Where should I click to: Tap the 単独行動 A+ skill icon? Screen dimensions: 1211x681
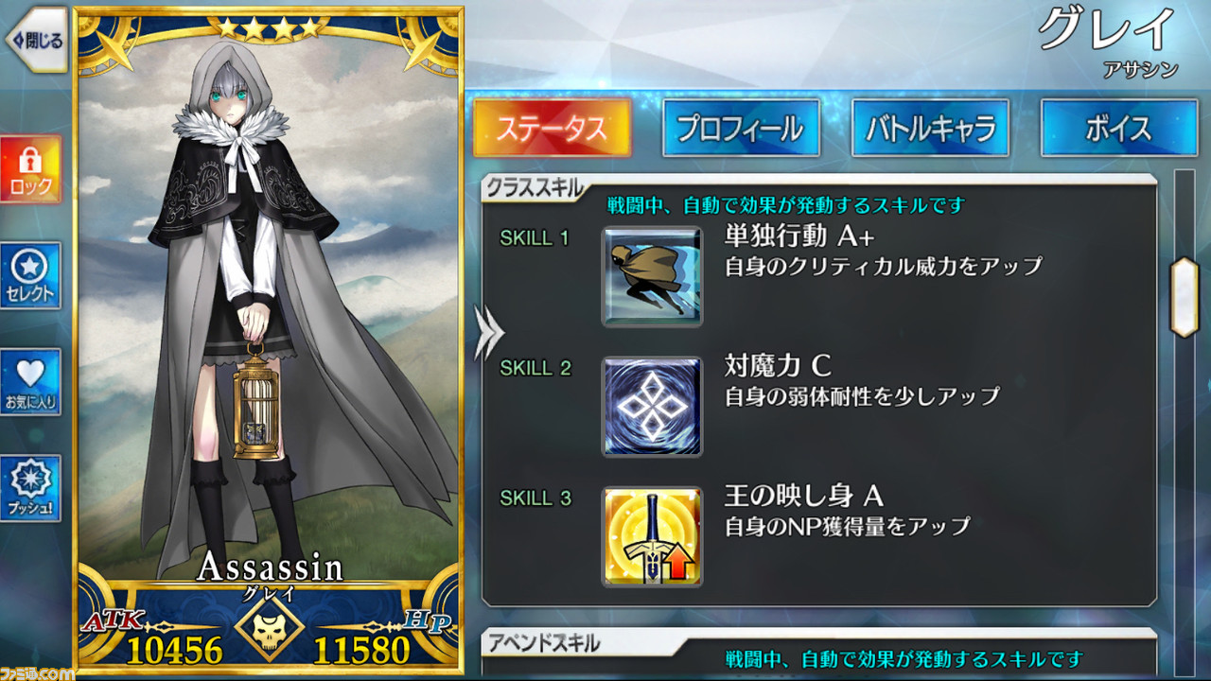coord(652,276)
